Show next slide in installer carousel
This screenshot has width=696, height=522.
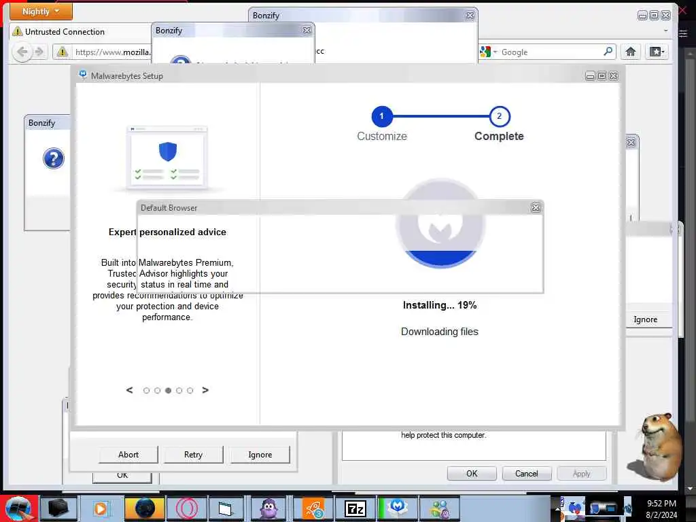tap(205, 390)
